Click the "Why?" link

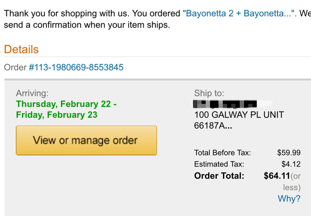click(289, 199)
